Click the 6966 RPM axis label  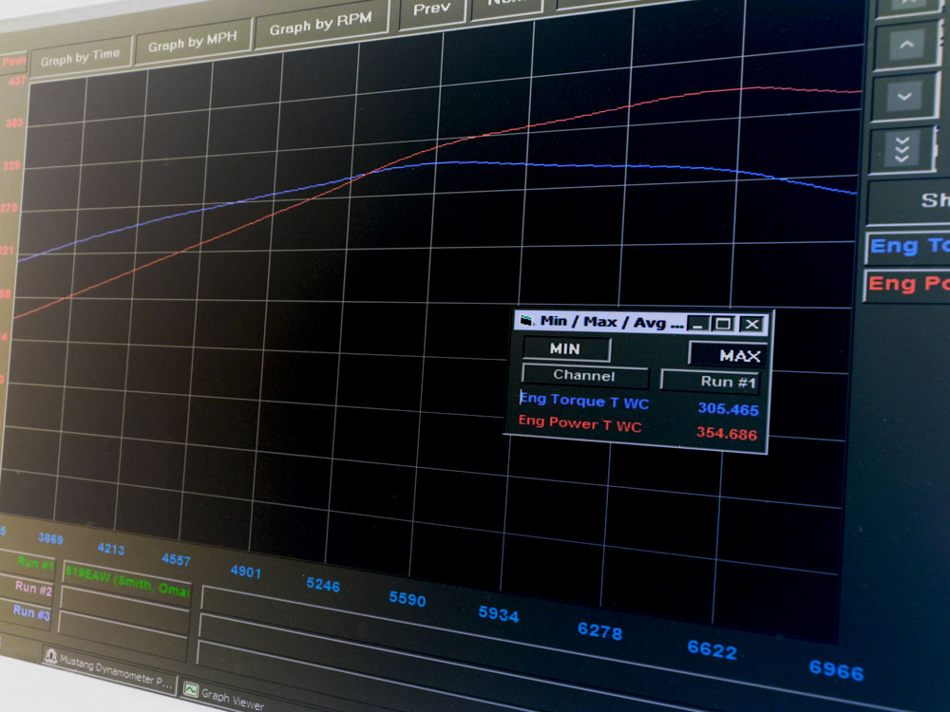click(836, 669)
